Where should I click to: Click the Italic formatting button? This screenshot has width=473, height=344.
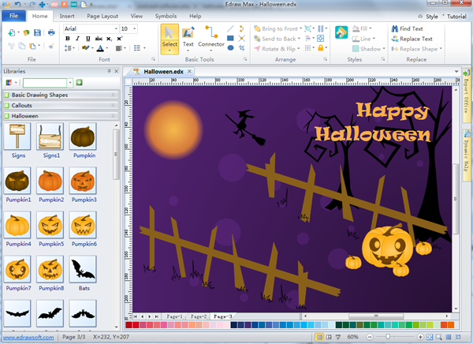tap(77, 39)
